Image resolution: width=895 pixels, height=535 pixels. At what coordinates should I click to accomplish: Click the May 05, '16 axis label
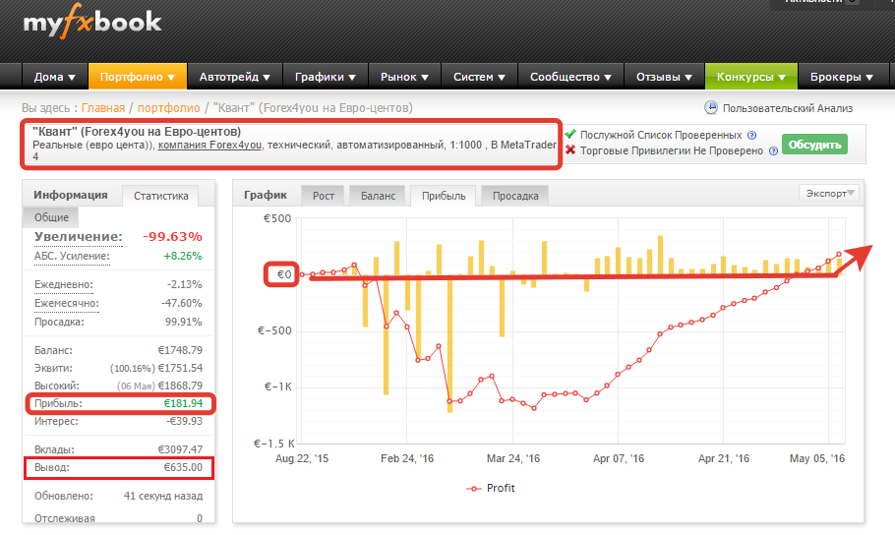[x=816, y=458]
